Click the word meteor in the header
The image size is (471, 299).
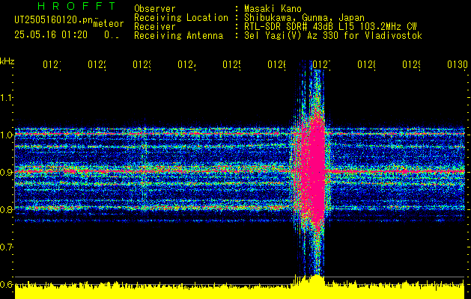(x=109, y=24)
